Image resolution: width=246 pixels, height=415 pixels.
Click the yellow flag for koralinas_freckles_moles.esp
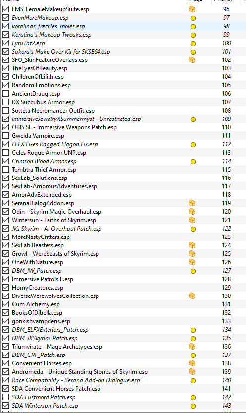pos(193,27)
